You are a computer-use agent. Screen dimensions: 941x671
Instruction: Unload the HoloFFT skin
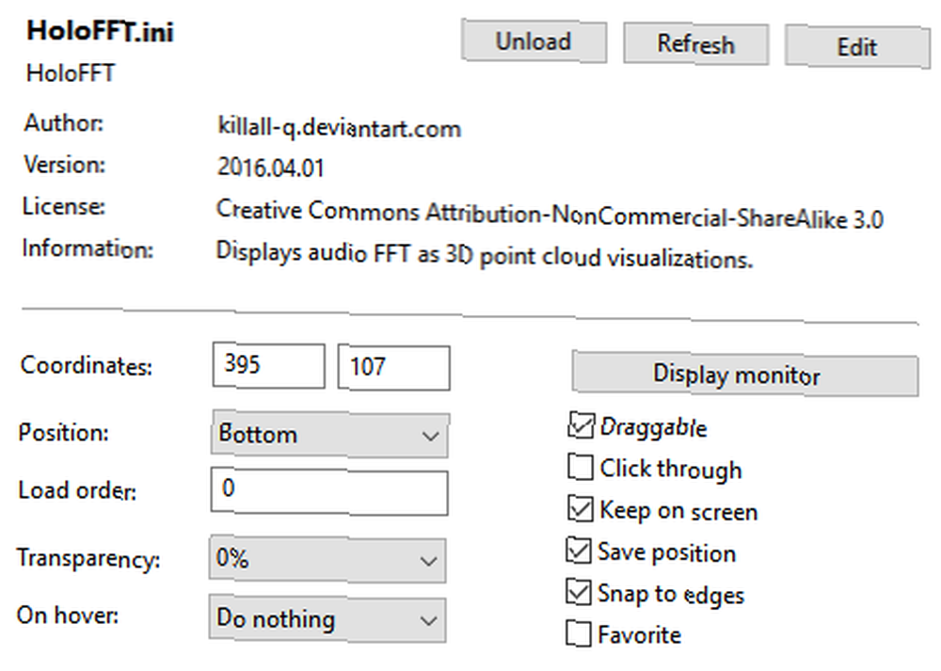point(534,40)
